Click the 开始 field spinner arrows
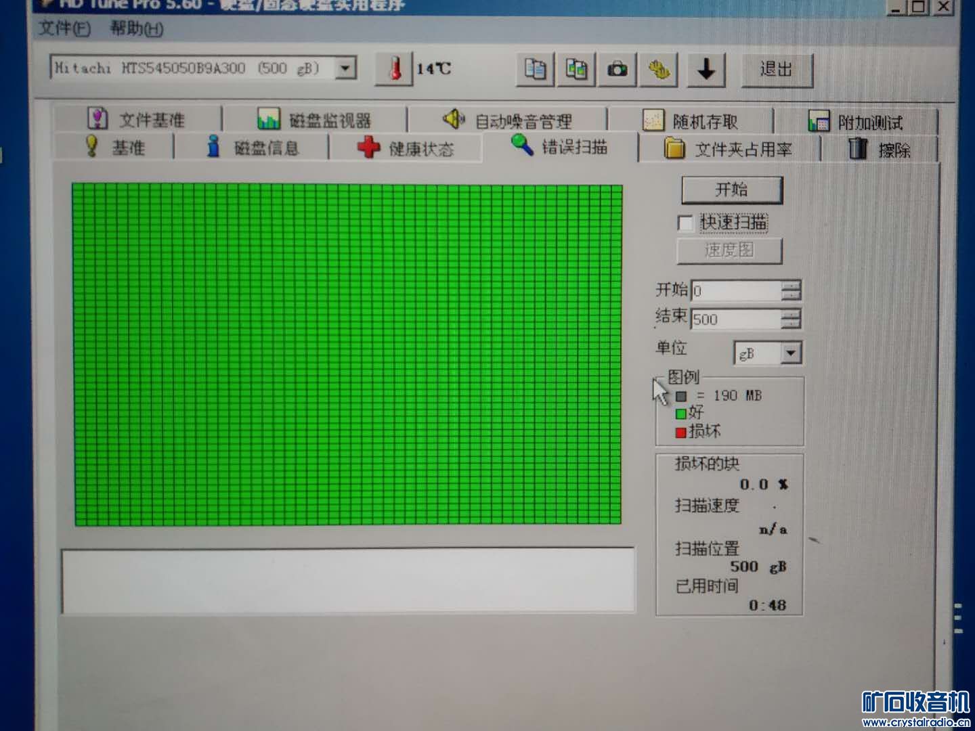975x731 pixels. (791, 290)
